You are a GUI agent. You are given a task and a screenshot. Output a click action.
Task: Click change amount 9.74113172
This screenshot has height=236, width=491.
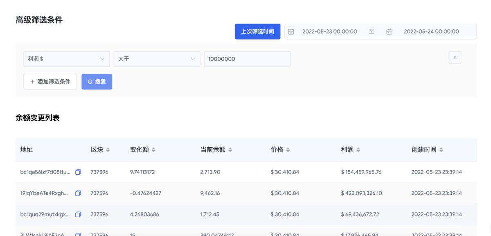click(x=142, y=172)
